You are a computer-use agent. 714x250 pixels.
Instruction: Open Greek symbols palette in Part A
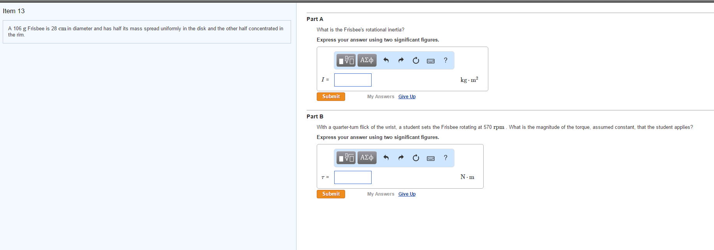367,60
